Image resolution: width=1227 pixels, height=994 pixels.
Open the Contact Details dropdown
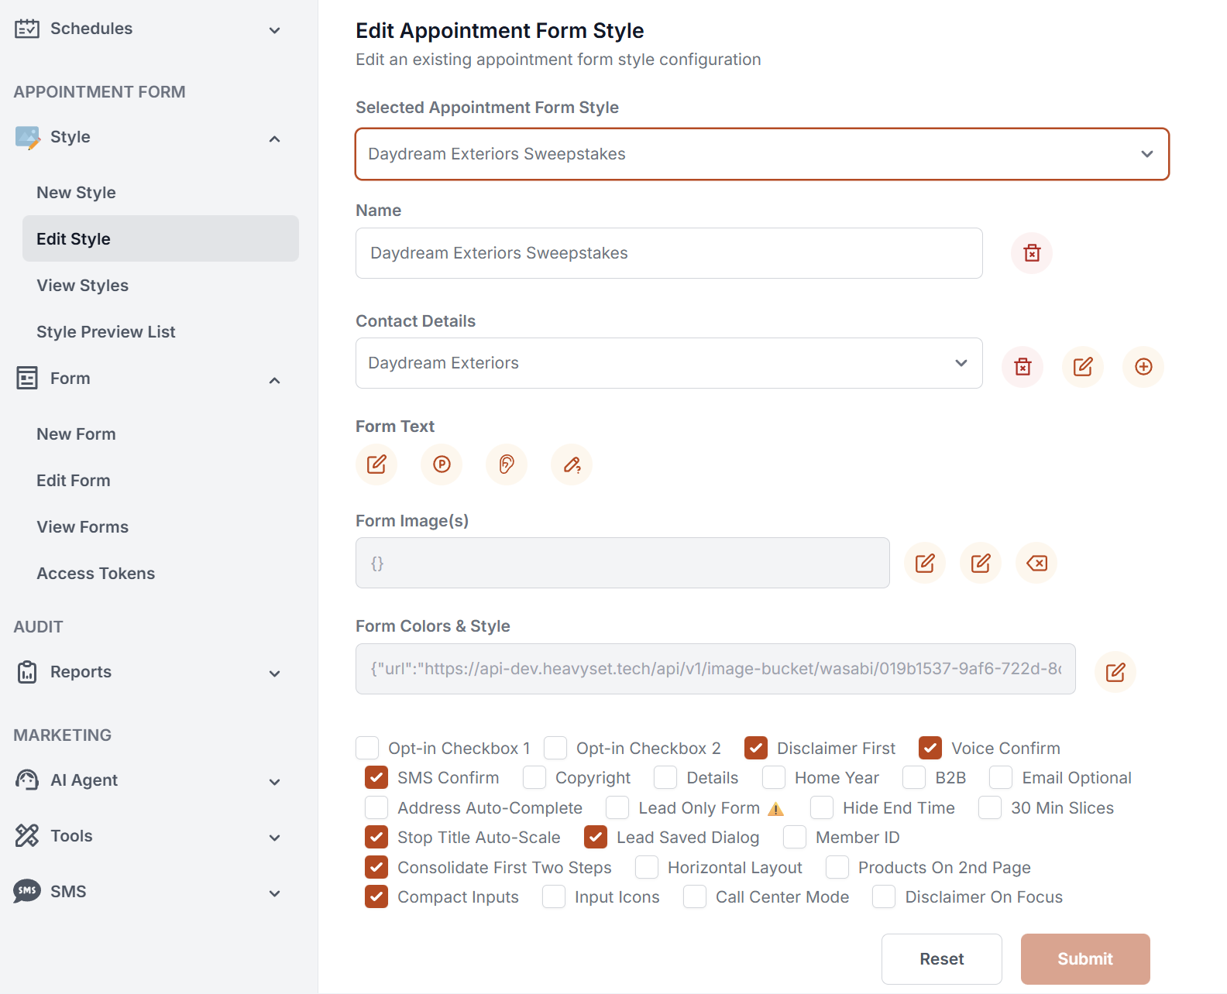pyautogui.click(x=669, y=363)
